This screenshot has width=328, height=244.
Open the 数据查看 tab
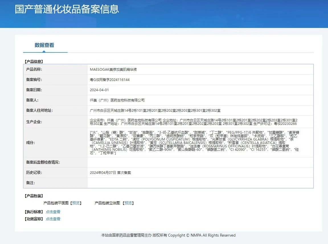click(44, 45)
